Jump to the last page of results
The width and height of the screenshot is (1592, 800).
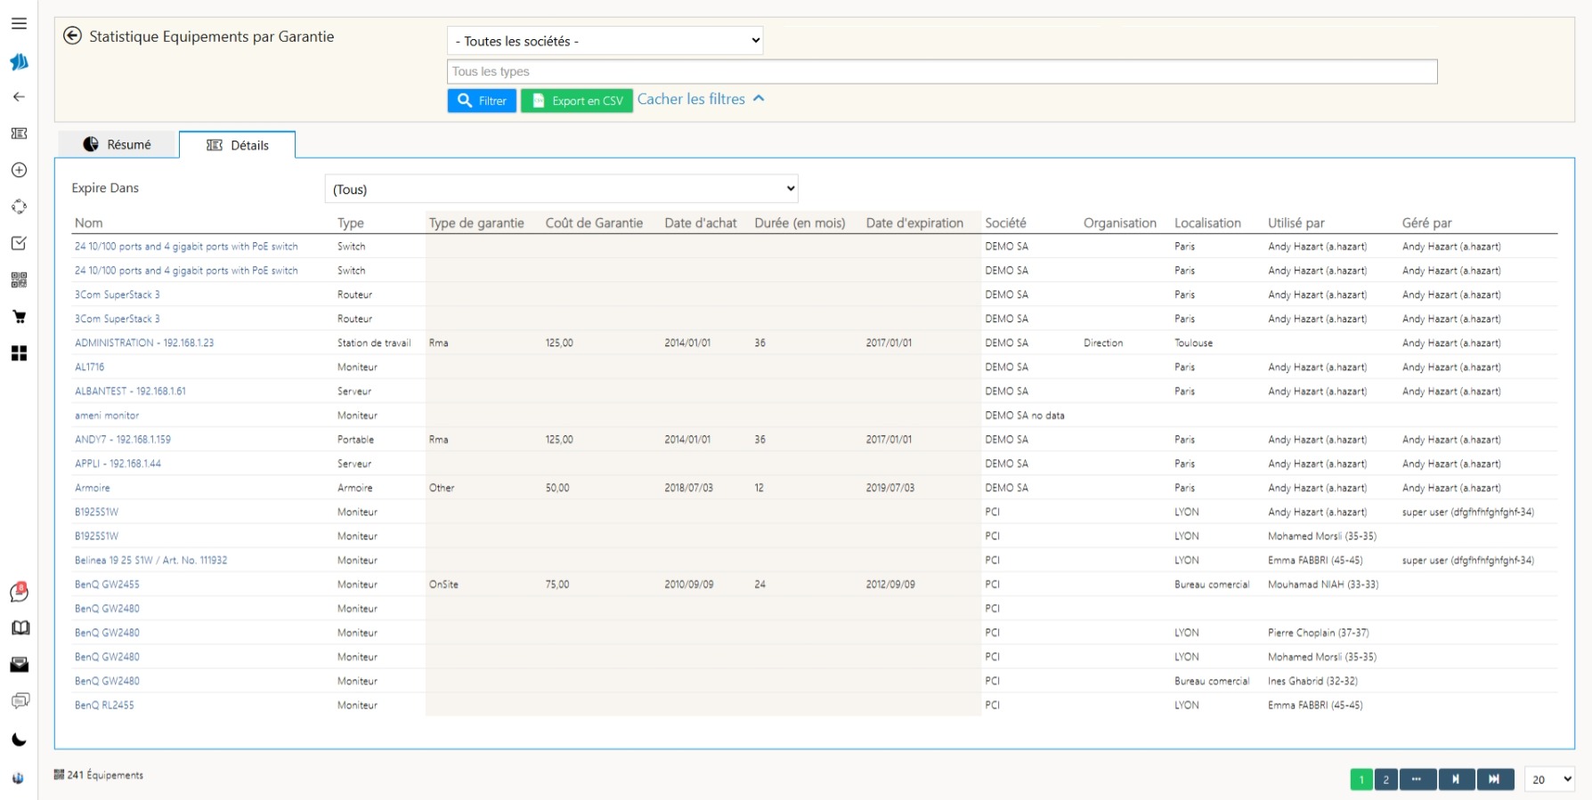point(1495,780)
